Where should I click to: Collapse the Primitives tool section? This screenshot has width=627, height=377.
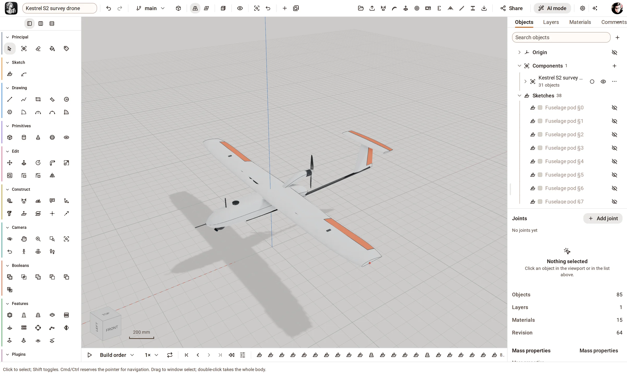coord(8,126)
